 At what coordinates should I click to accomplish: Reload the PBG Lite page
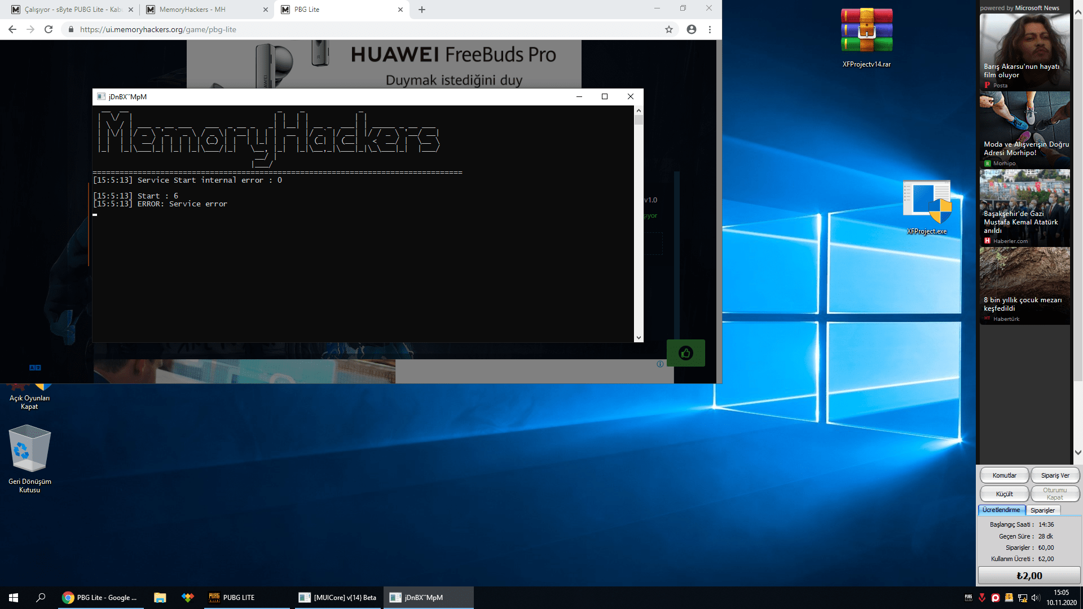49,29
